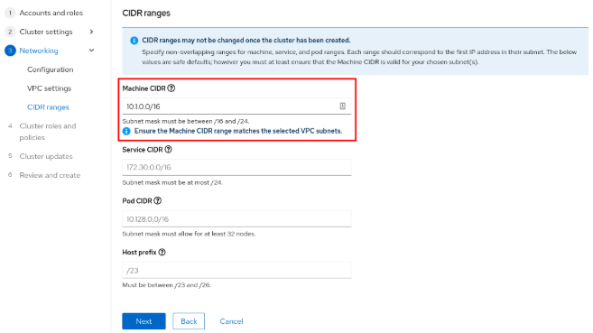The image size is (593, 333).
Task: Click the Back button
Action: 189,321
